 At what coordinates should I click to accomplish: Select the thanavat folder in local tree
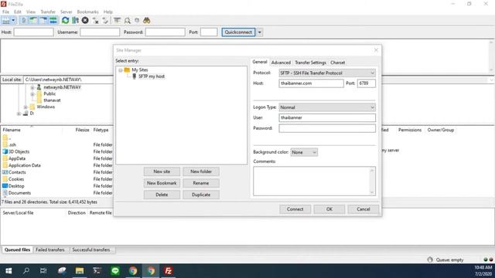click(x=52, y=100)
